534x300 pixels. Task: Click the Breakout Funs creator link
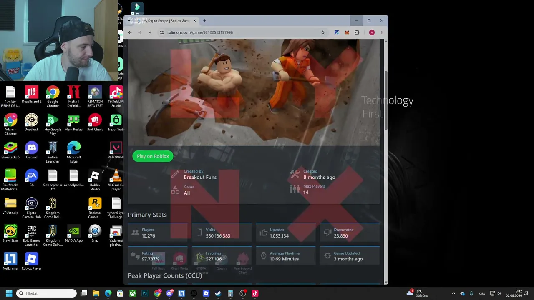click(200, 177)
